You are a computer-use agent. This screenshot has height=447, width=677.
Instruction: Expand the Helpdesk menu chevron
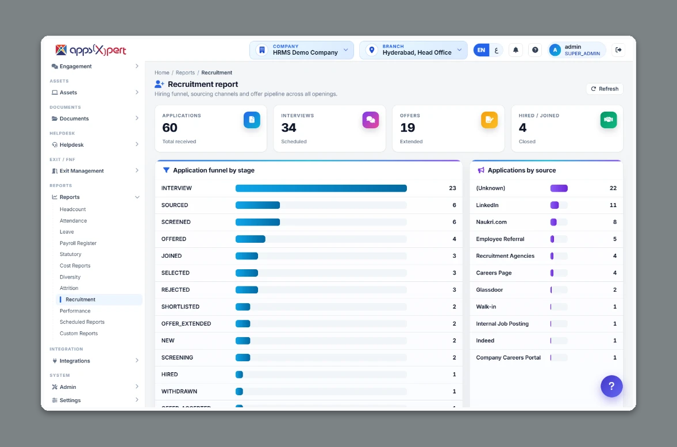(x=137, y=144)
